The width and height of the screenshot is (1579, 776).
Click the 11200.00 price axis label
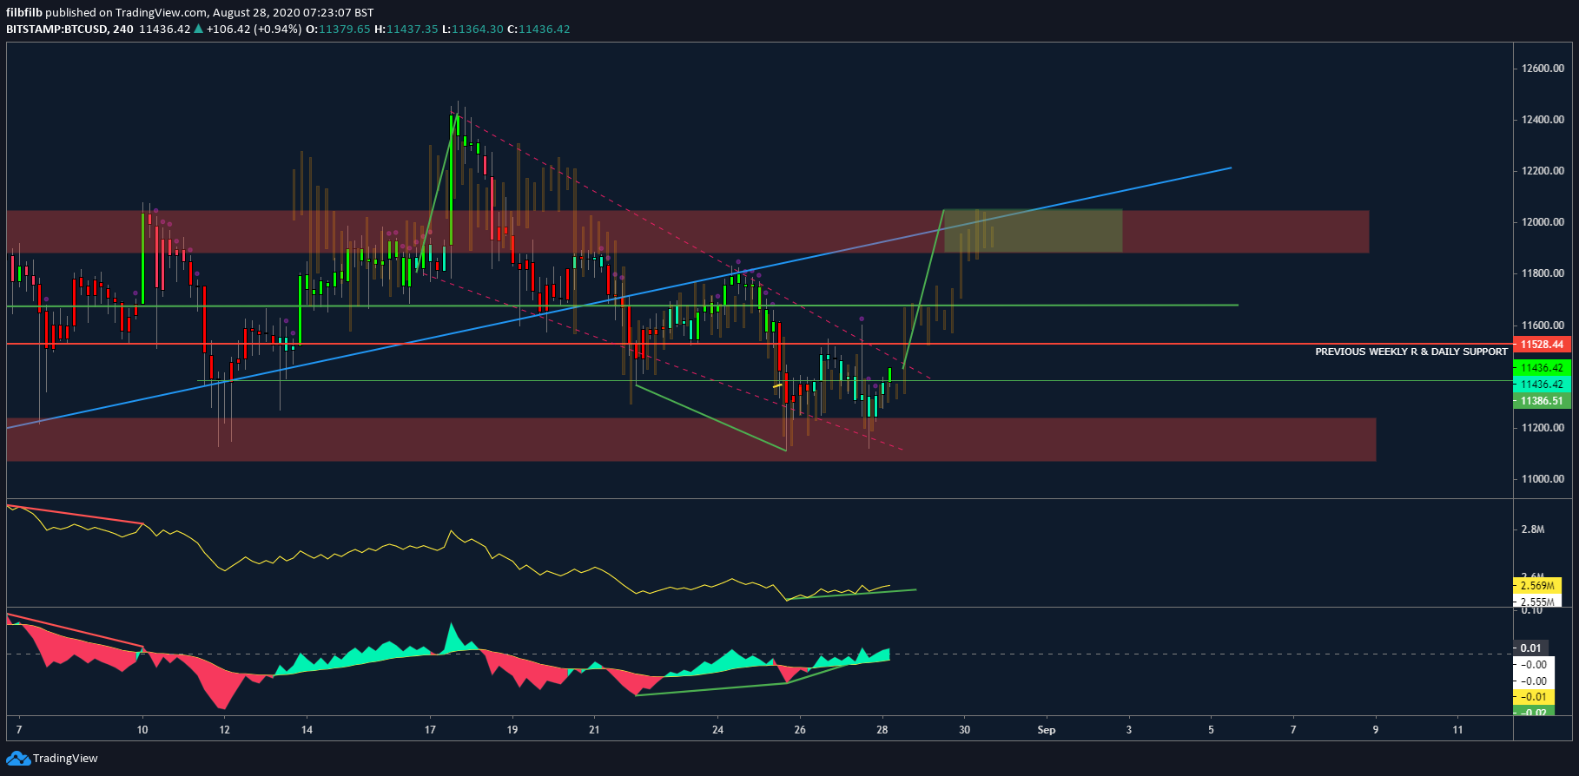[1543, 428]
